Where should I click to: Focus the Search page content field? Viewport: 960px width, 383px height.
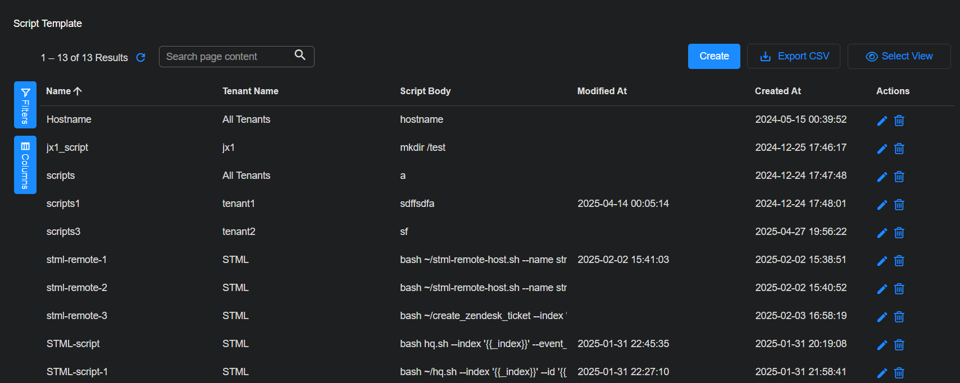(x=228, y=57)
